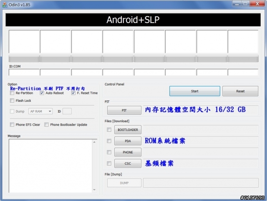Click the PHONE file button
This screenshot has width=267, height=201.
tap(128, 152)
